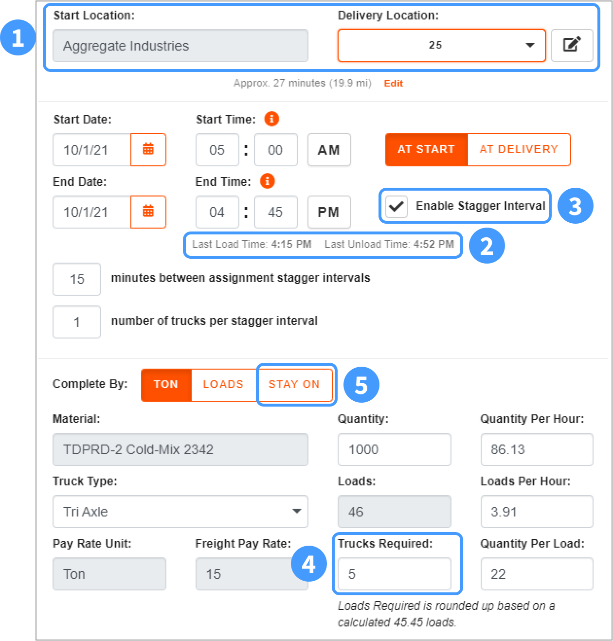This screenshot has height=641, width=613.
Task: Click the Loads Per Hour field
Action: tap(537, 512)
